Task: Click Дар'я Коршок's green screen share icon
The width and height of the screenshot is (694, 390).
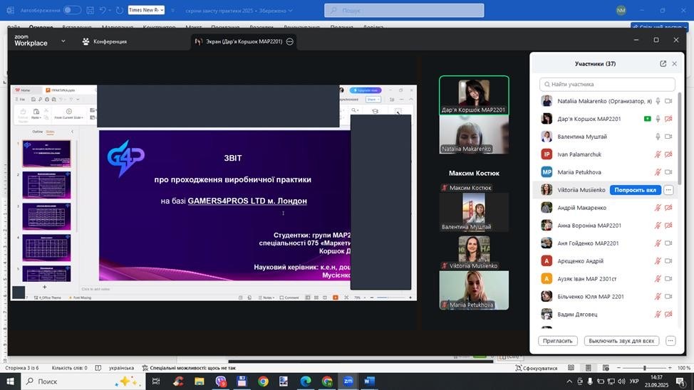Action: point(647,119)
